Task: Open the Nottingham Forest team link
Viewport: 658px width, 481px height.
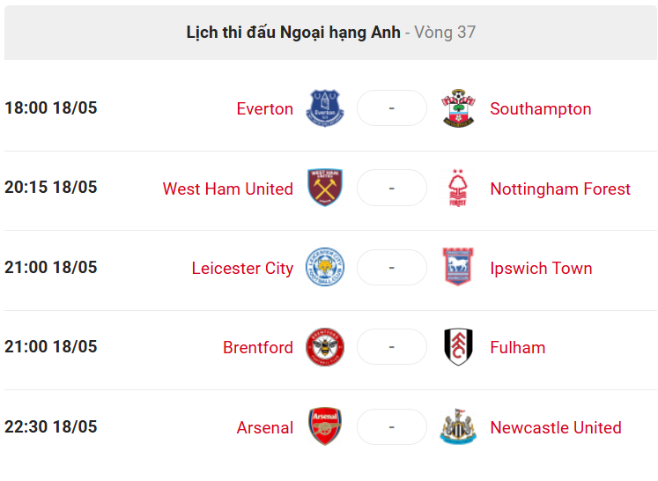Action: (x=560, y=189)
